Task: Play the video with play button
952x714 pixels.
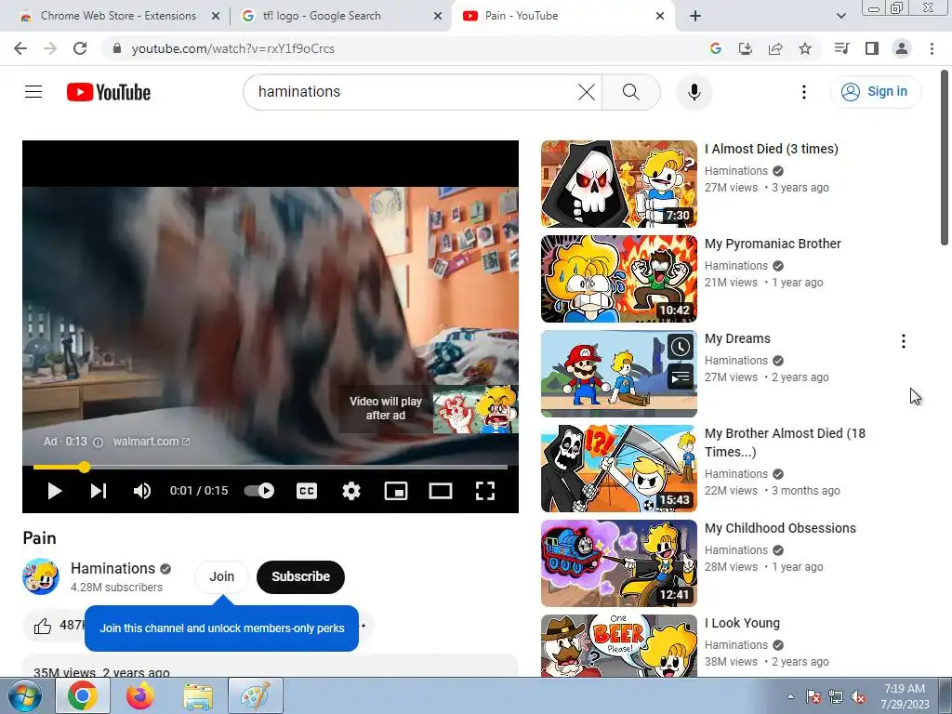Action: point(55,491)
